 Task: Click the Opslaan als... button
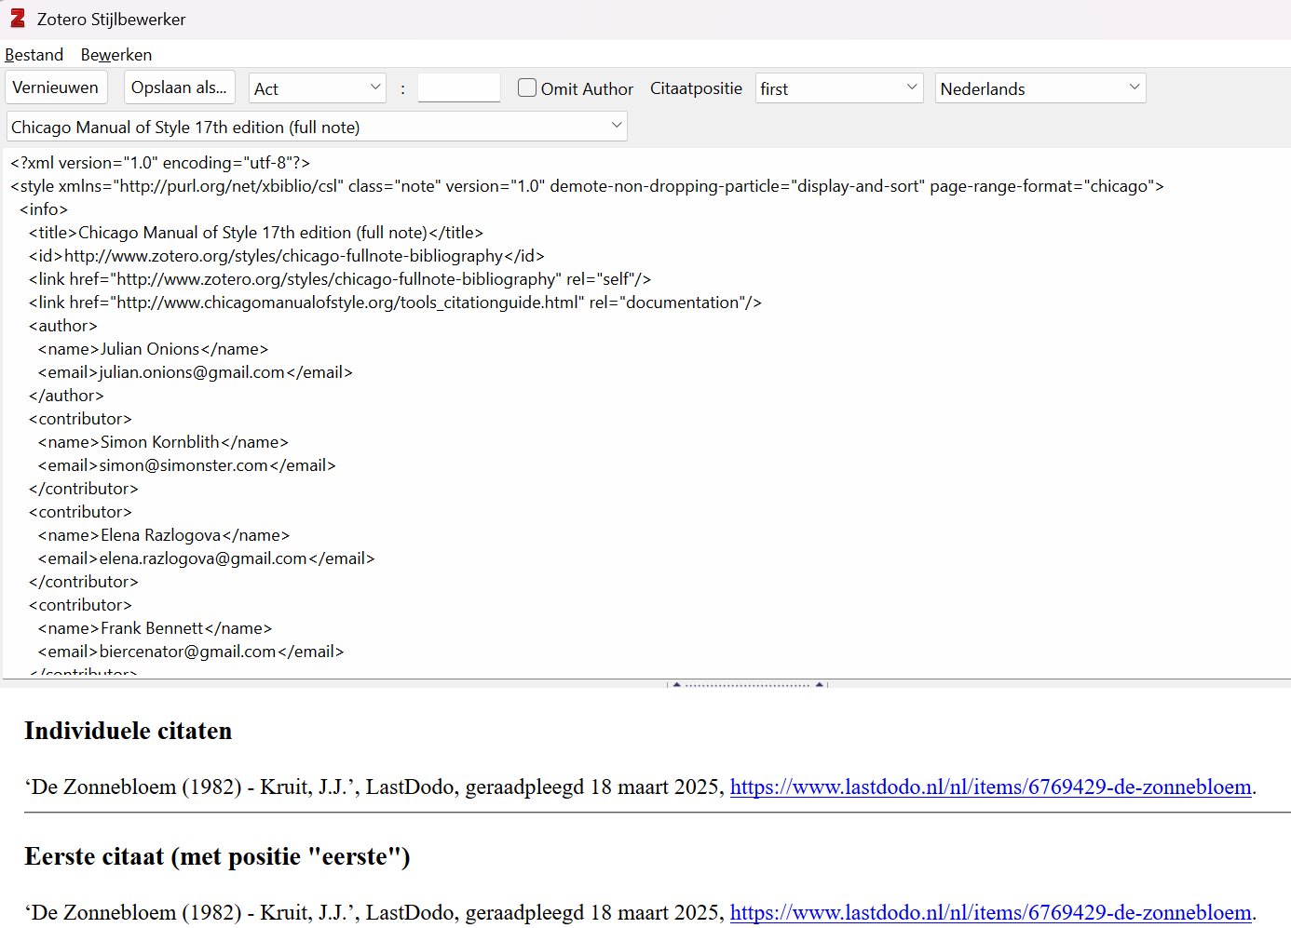point(179,87)
